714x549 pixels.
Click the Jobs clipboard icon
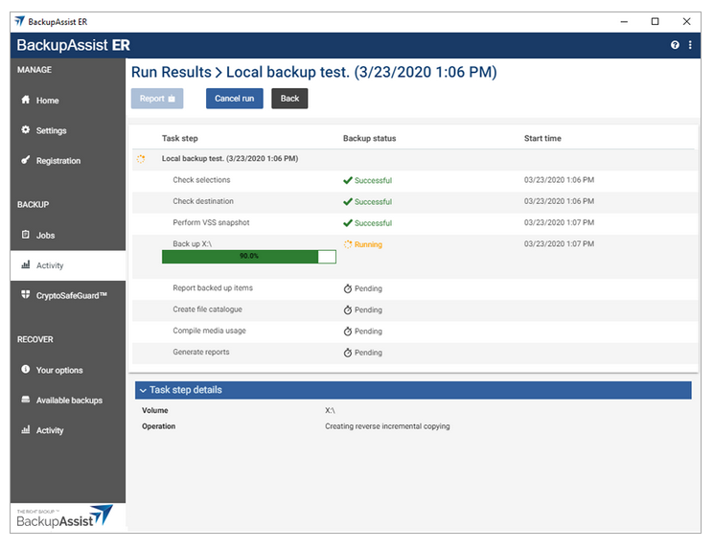(26, 235)
